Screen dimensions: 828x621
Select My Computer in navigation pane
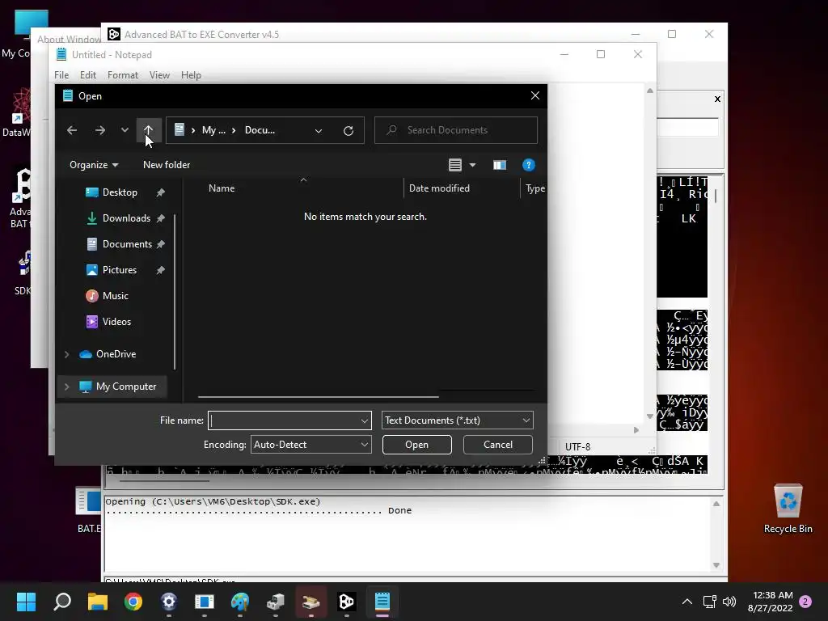point(125,387)
